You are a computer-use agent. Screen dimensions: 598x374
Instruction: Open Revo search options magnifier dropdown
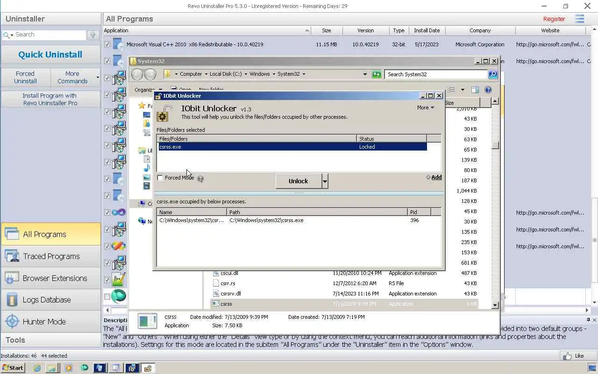pyautogui.click(x=8, y=35)
